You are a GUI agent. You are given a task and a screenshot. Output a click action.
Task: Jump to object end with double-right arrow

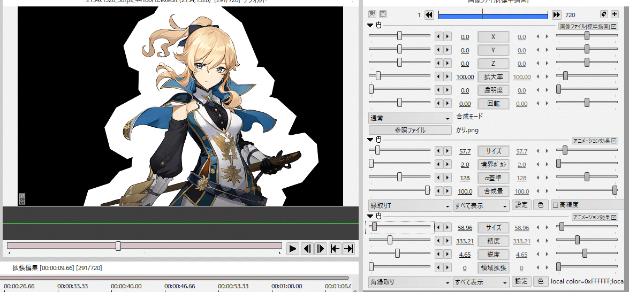(x=556, y=15)
